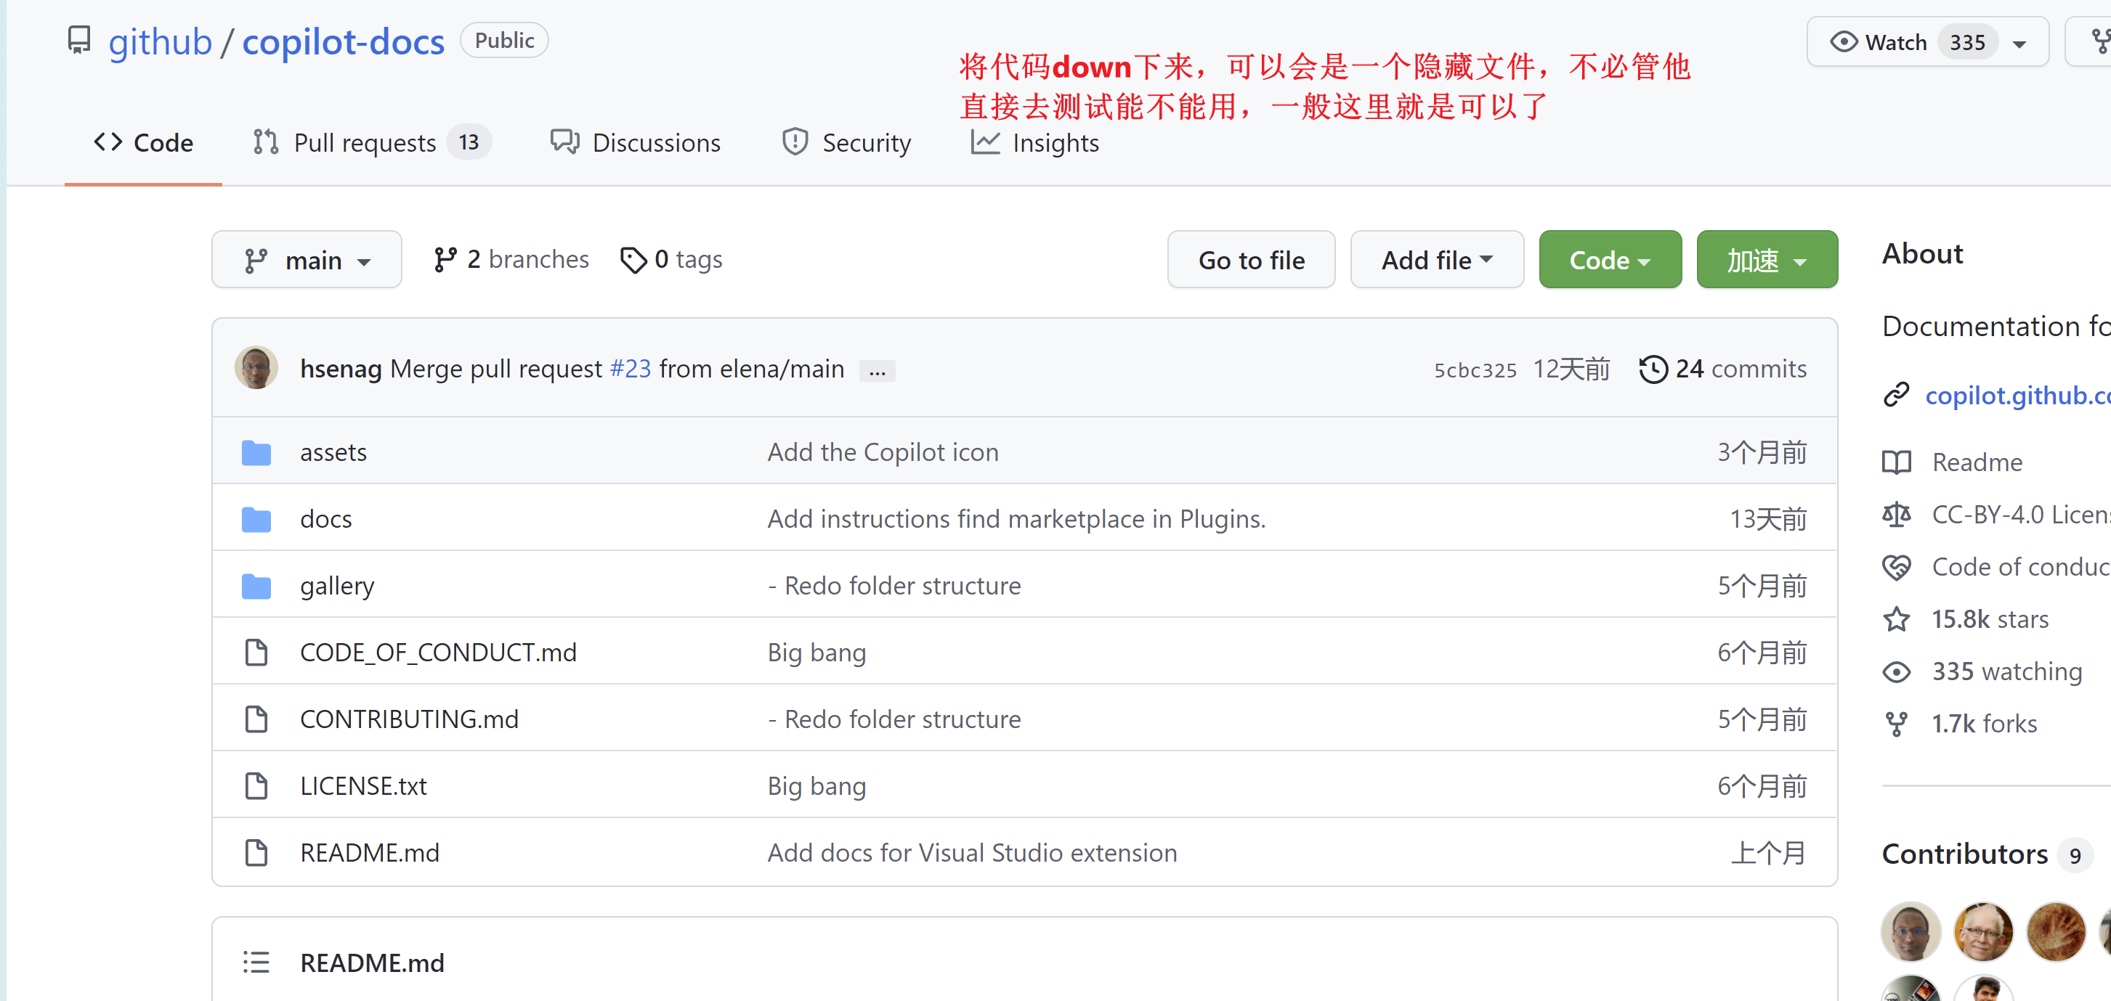This screenshot has width=2111, height=1001.
Task: Click the star icon beside 15.8k stars
Action: pos(1896,619)
